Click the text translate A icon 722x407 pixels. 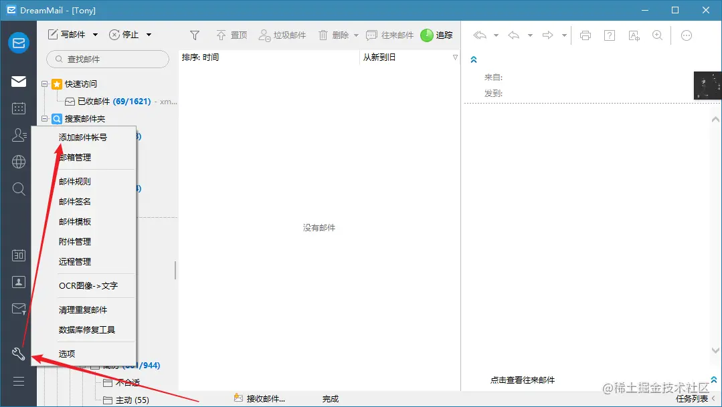point(634,35)
